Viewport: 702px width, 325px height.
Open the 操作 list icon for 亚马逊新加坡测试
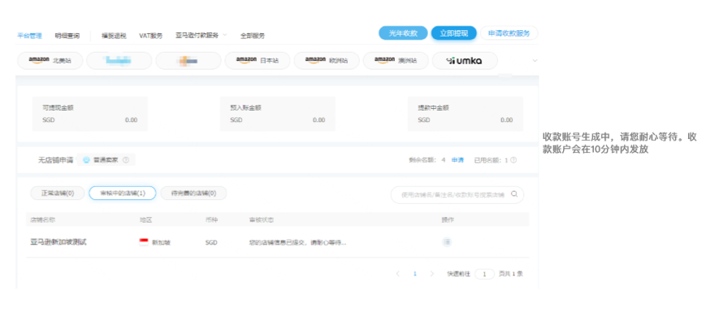447,242
